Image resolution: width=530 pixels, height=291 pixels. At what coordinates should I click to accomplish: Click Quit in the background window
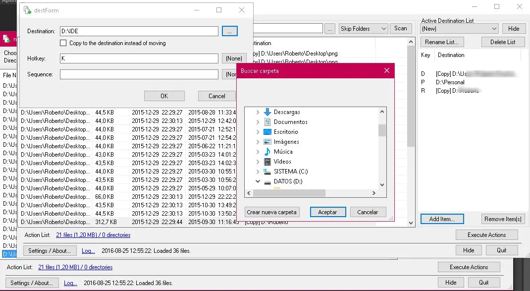click(484, 283)
